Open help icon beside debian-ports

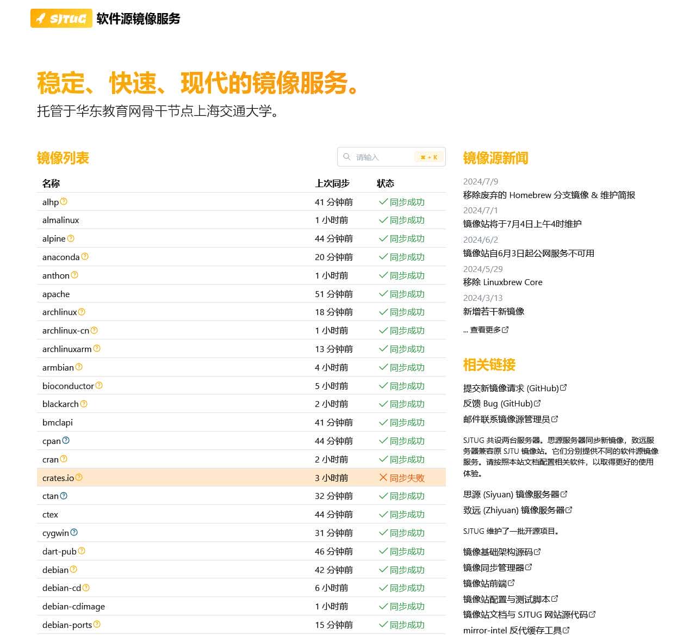point(97,624)
